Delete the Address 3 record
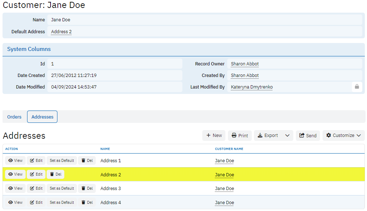The image size is (367, 211). pos(87,188)
